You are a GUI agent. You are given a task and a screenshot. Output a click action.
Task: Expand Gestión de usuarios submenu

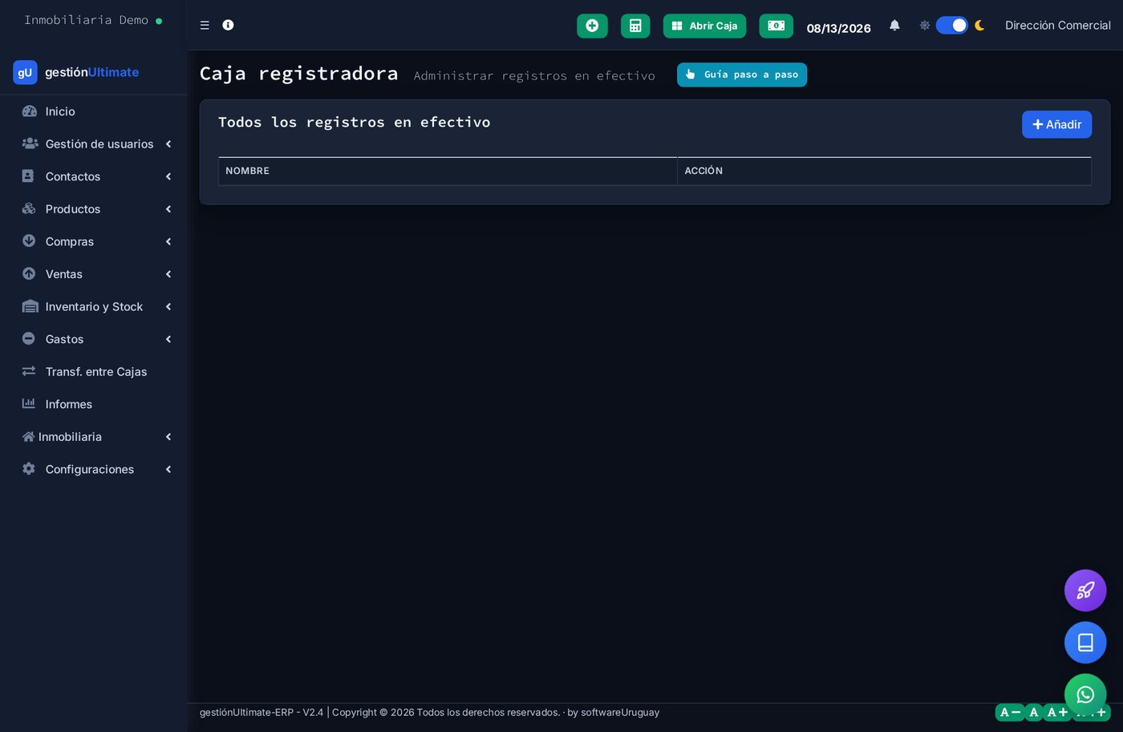click(93, 144)
